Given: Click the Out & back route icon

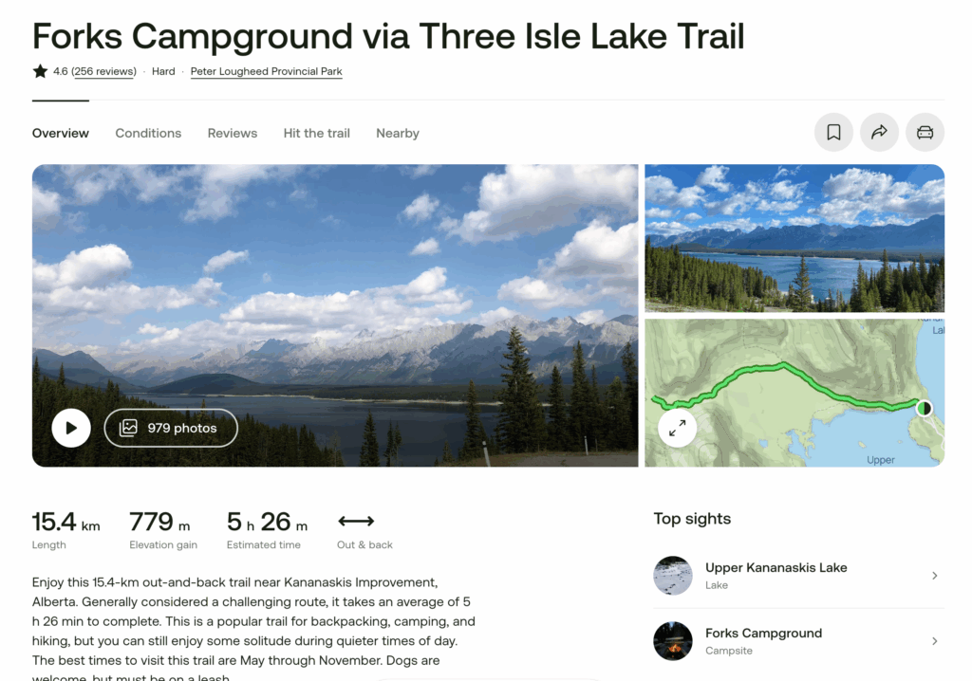Looking at the screenshot, I should pyautogui.click(x=356, y=521).
